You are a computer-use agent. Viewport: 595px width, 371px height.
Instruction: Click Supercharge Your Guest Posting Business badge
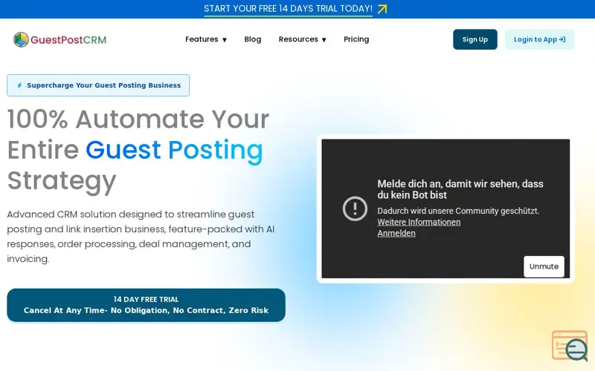[x=98, y=85]
